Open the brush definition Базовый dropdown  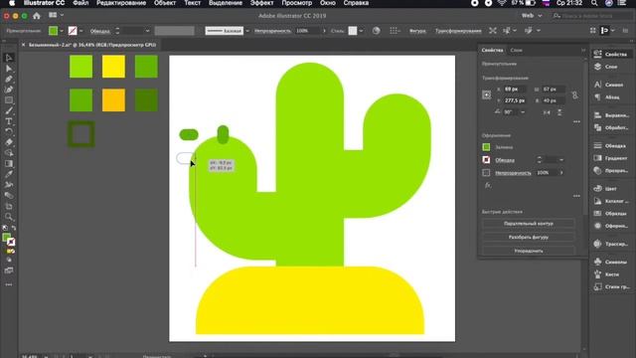tap(247, 31)
